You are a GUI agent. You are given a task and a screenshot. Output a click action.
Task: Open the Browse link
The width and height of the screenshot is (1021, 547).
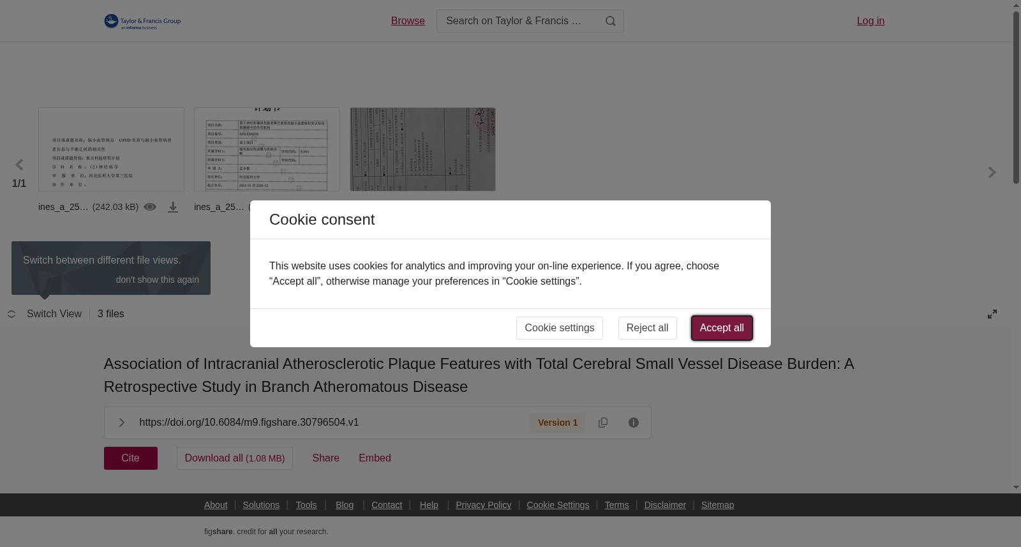click(408, 21)
